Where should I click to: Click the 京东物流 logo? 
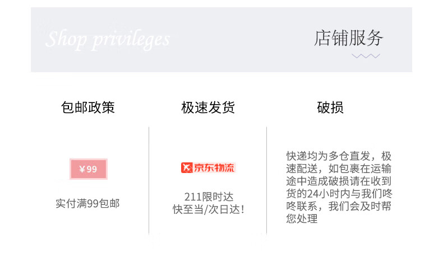pos(208,168)
